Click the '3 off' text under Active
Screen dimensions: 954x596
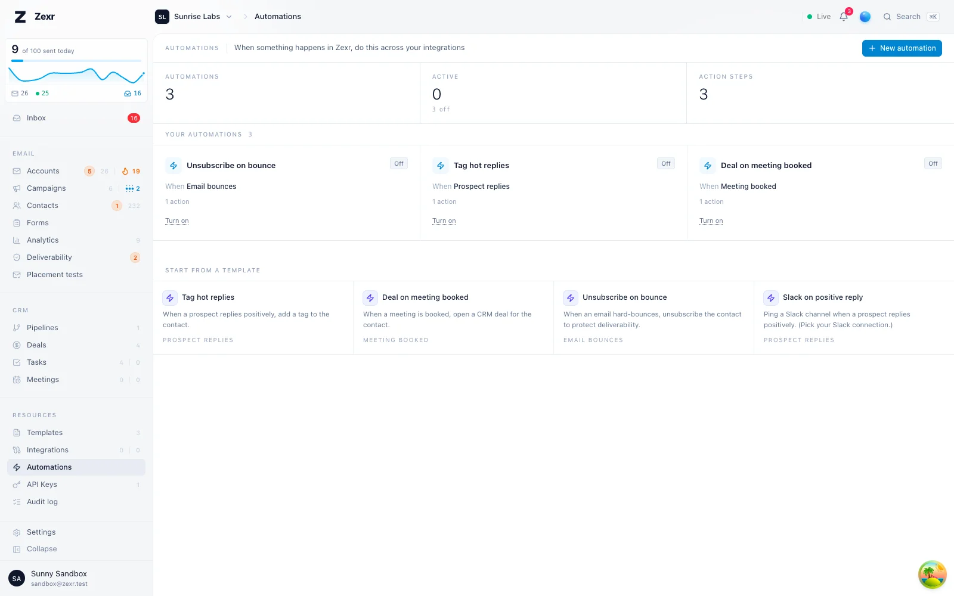pyautogui.click(x=441, y=110)
